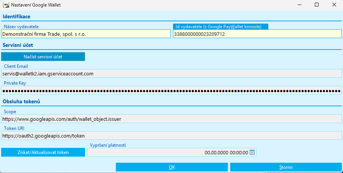This screenshot has height=173, width=343.
Task: Click the Nastavení Google Wallet window title
Action: click(x=36, y=5)
